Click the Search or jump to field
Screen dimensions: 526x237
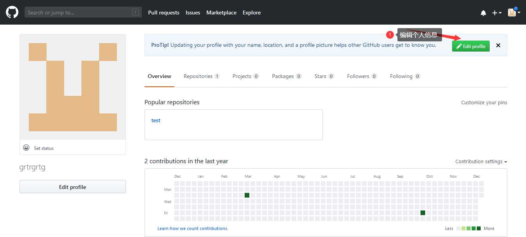83,12
